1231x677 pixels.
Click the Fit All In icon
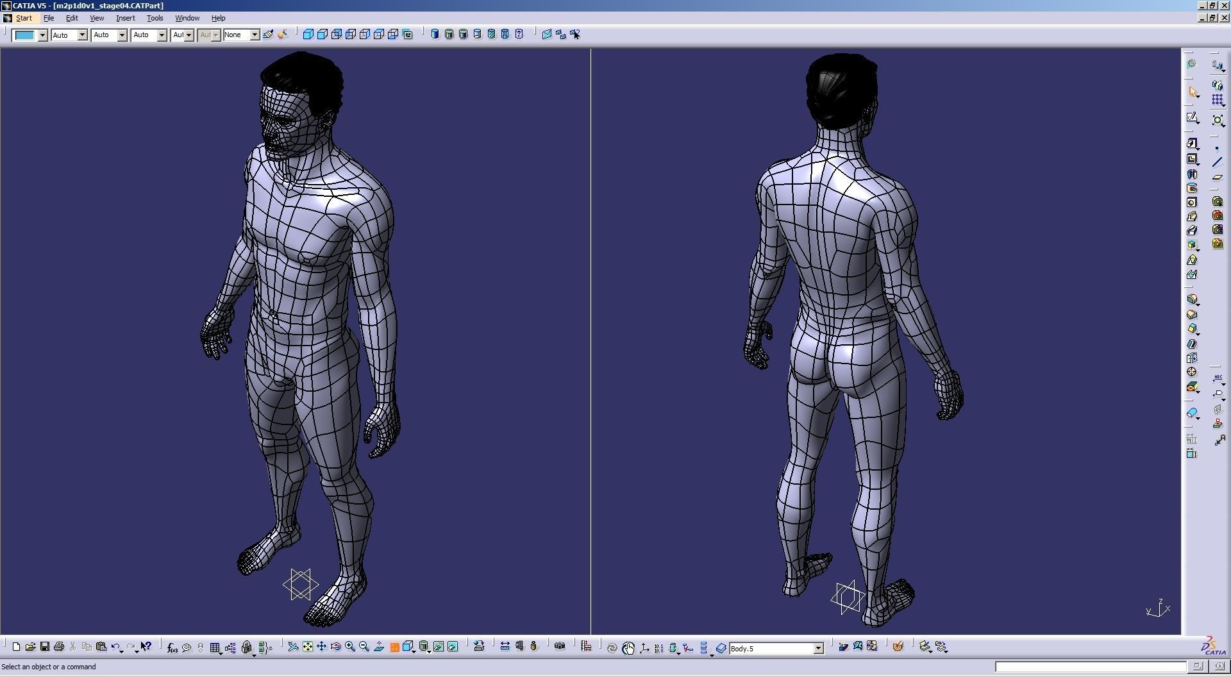308,647
